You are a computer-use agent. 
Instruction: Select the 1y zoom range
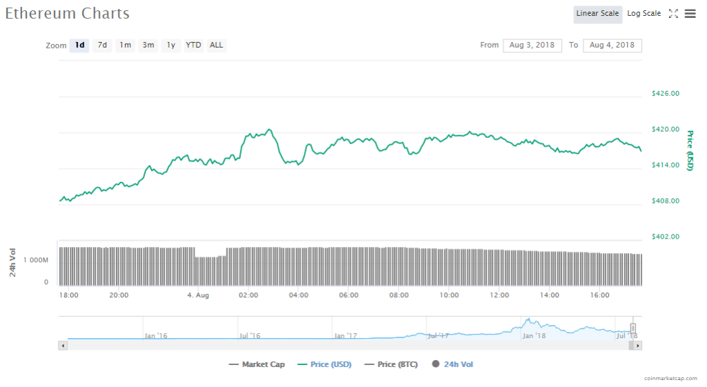pos(171,46)
